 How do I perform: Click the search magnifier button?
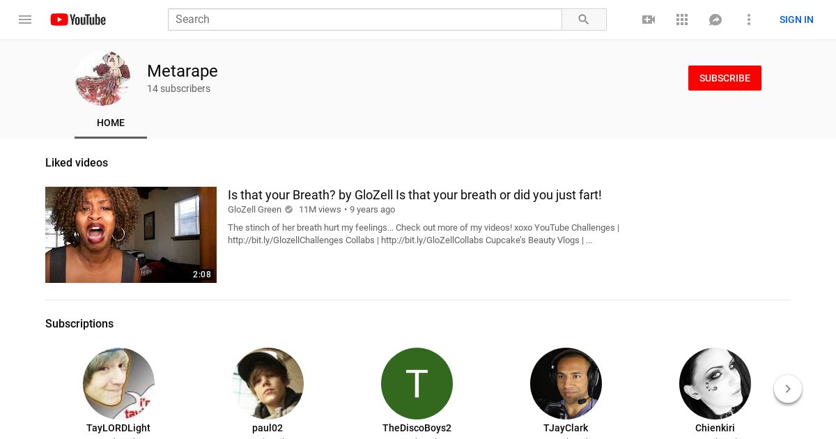click(584, 20)
